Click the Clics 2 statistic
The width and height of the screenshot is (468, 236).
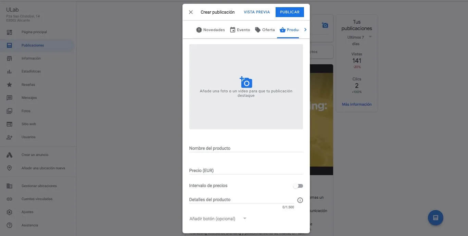pyautogui.click(x=357, y=85)
